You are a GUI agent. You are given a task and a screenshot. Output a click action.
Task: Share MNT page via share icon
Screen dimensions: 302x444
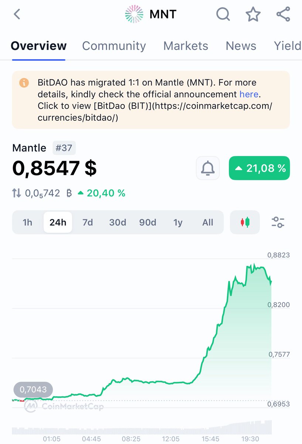click(x=283, y=14)
